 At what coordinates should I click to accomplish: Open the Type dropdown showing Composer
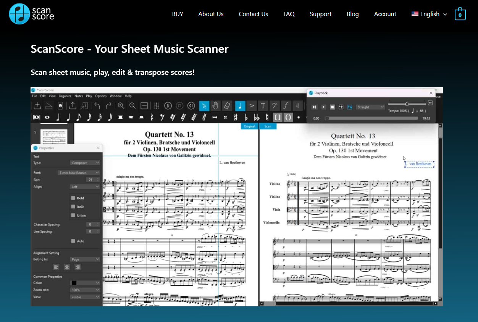click(x=85, y=163)
